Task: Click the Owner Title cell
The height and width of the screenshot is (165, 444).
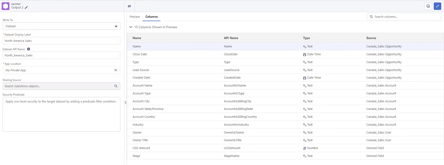Action: tap(140, 140)
